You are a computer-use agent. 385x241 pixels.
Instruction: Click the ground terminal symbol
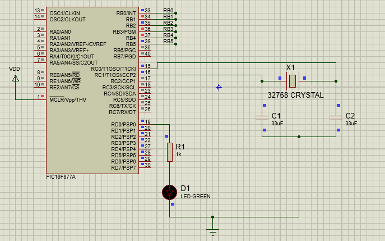click(212, 232)
